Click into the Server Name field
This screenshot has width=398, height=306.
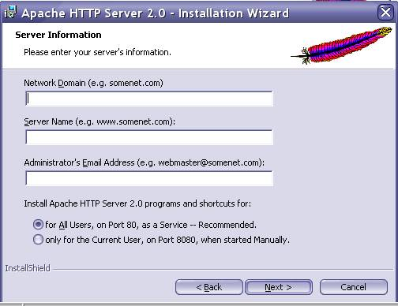point(149,137)
